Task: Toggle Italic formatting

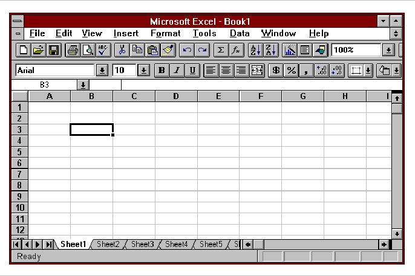Action: (x=177, y=71)
